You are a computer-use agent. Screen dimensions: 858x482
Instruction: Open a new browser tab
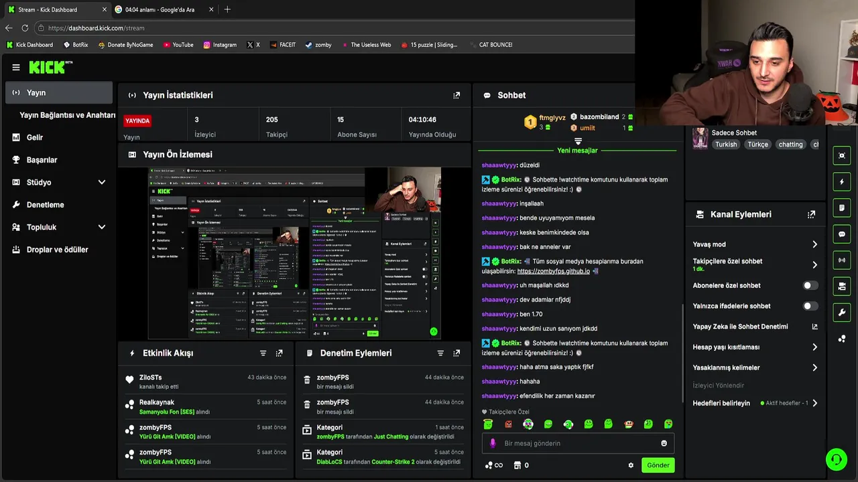(x=227, y=9)
